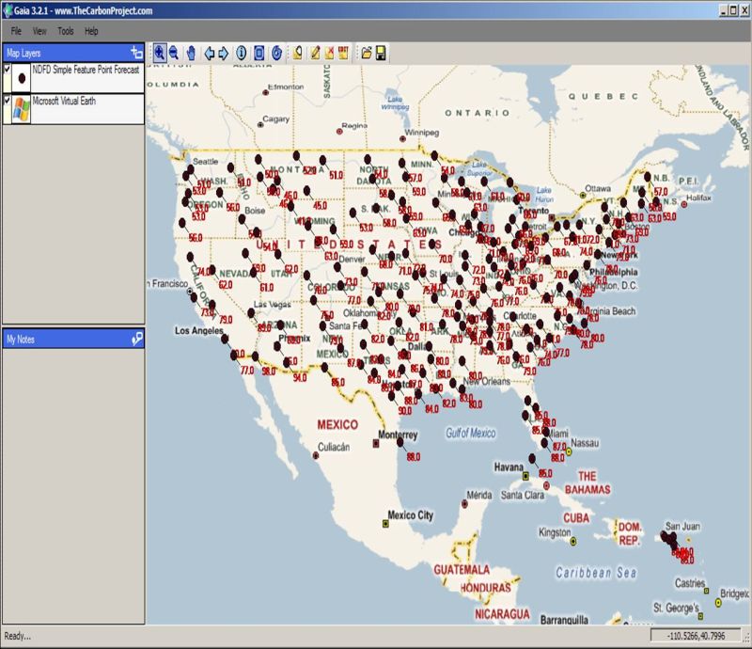Click the Gaia application icon in title bar
The image size is (752, 649).
click(x=8, y=10)
